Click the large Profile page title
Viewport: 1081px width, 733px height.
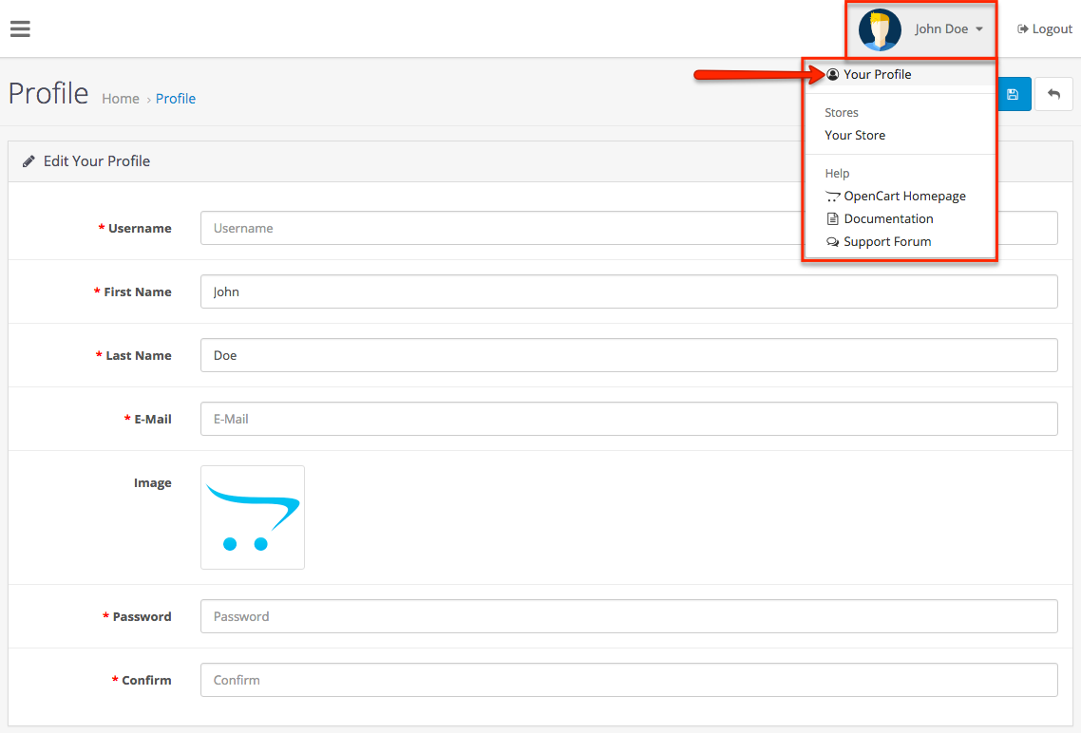coord(48,94)
